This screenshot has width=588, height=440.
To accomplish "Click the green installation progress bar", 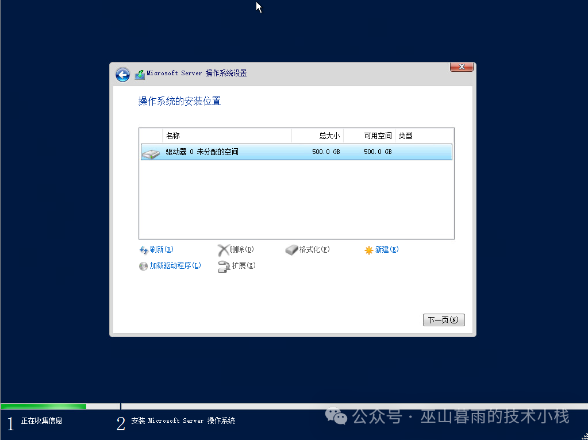I will pos(44,406).
